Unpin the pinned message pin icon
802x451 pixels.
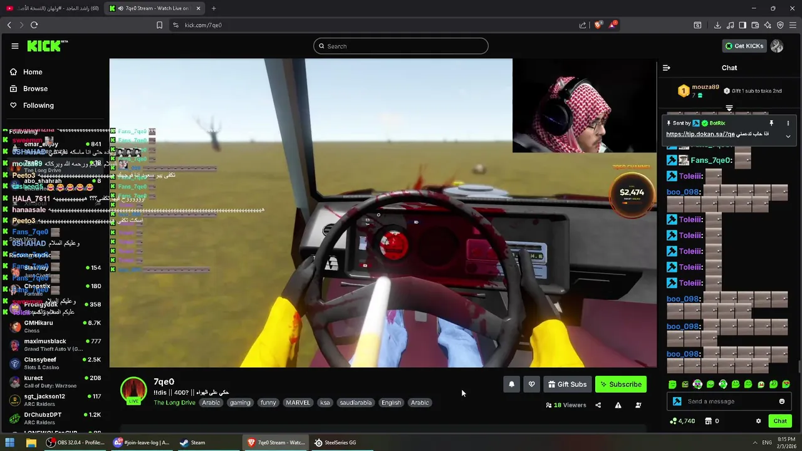771,123
